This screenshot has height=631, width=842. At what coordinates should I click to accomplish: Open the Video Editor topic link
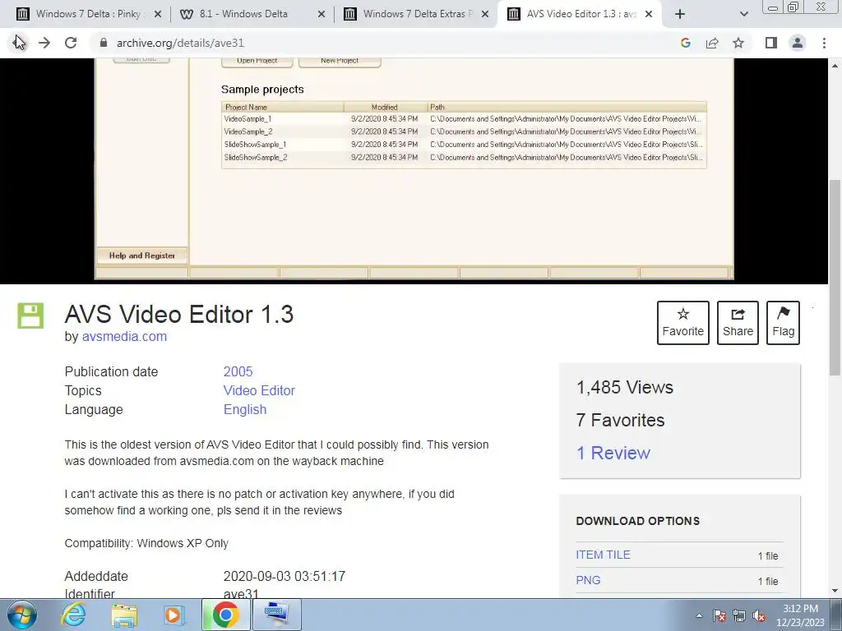click(259, 390)
